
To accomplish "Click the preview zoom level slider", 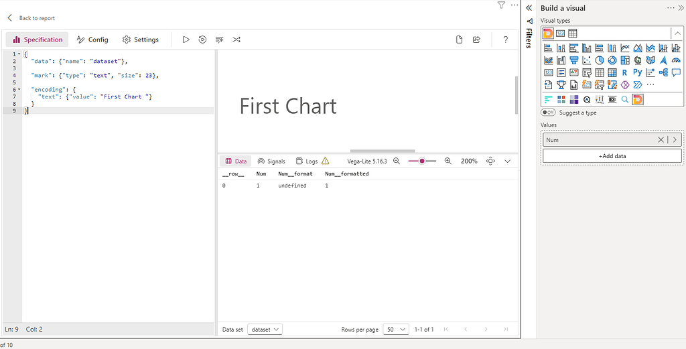I will (422, 161).
